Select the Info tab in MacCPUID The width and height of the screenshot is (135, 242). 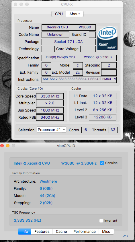coord(25,231)
